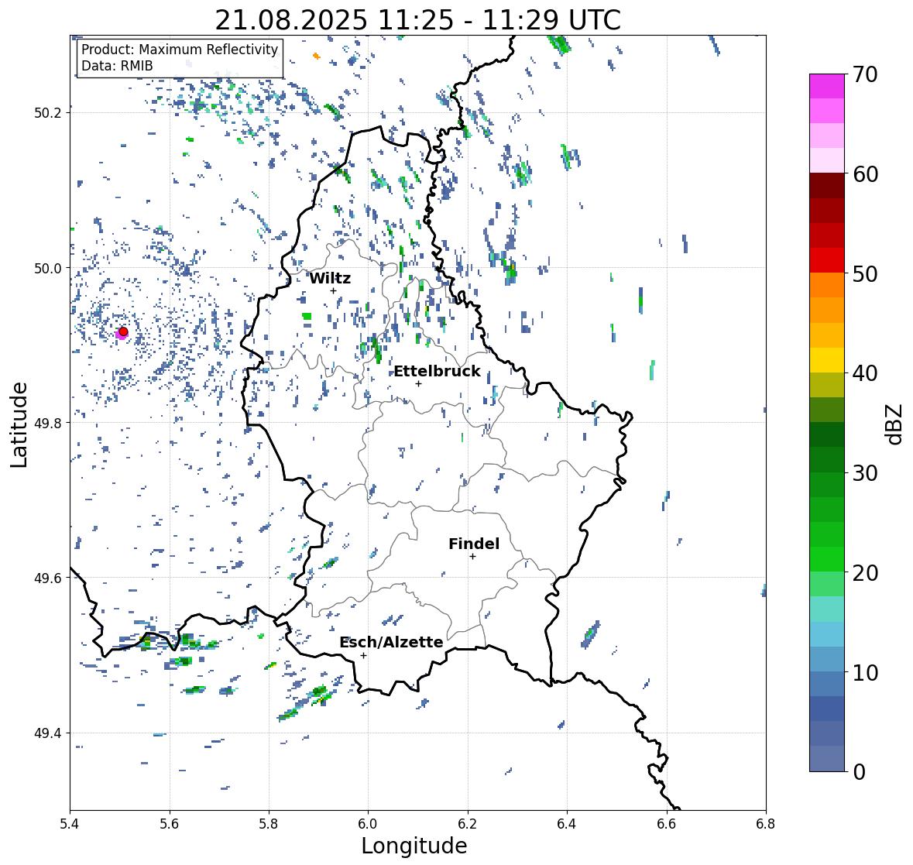The height and width of the screenshot is (865, 913).
Task: Click the 40 value on the colorbar
Action: (x=865, y=373)
